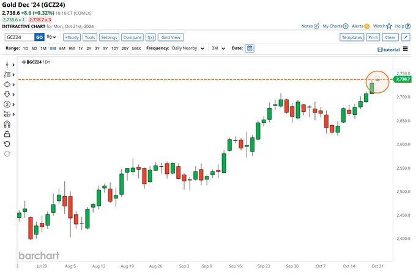Click the ask quote 2,738.7 x 3
416x276 pixels.
40,20
